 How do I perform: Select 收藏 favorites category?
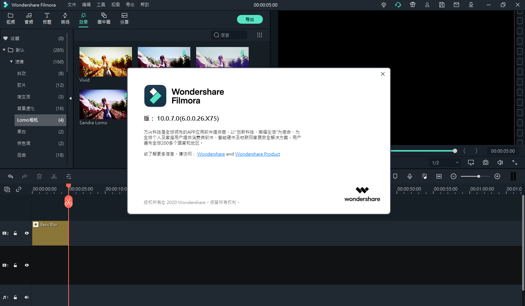click(33, 39)
